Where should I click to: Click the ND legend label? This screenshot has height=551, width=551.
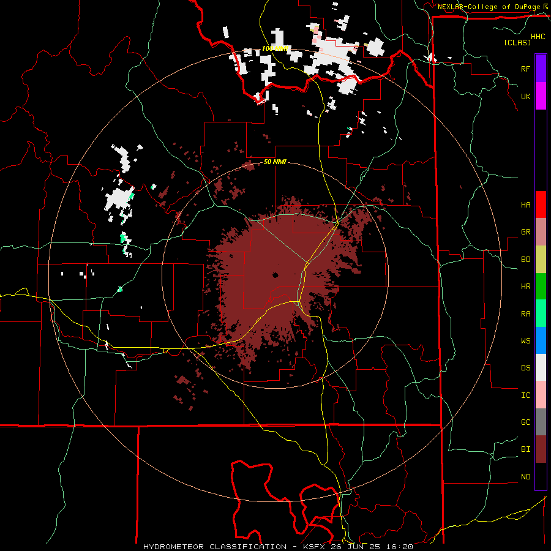click(526, 477)
